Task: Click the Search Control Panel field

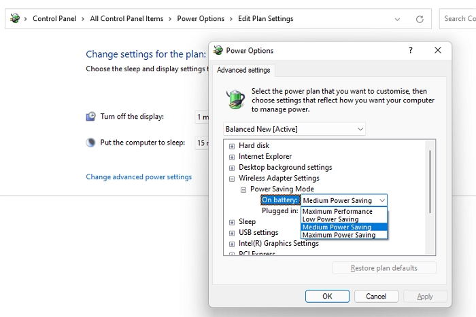Action: pos(458,19)
